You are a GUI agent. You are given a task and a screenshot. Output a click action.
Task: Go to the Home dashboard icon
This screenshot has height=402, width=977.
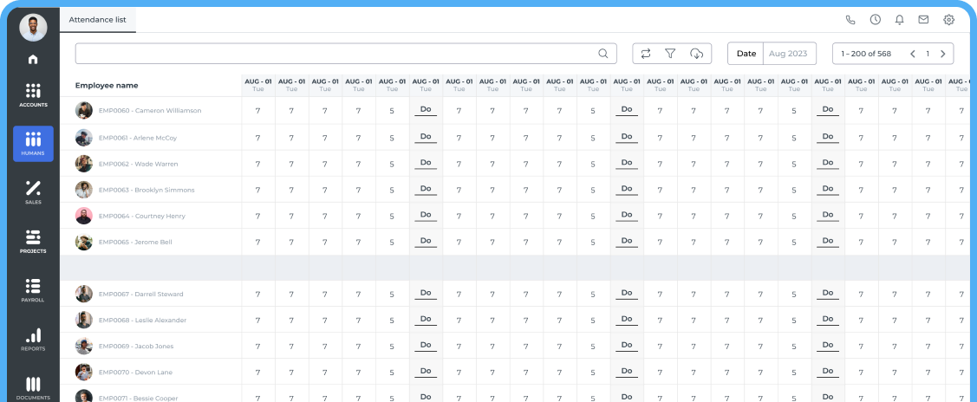pyautogui.click(x=33, y=60)
